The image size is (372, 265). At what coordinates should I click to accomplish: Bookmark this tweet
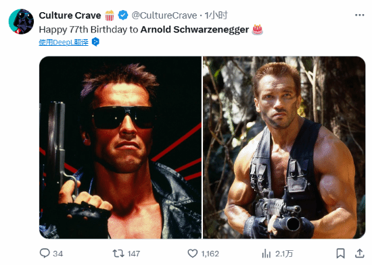(341, 254)
